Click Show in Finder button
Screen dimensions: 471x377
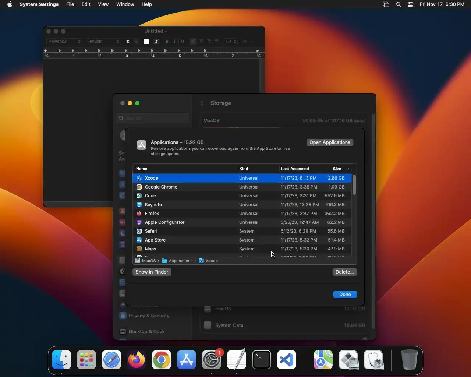pyautogui.click(x=152, y=272)
